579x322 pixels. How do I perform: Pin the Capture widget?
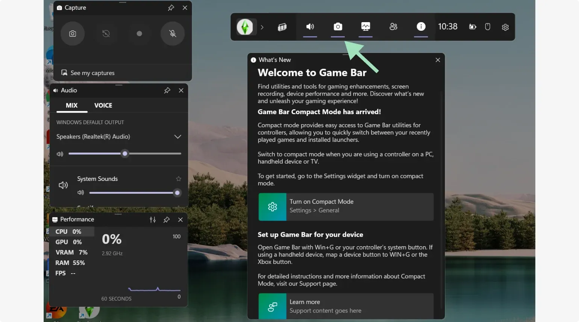click(x=171, y=8)
